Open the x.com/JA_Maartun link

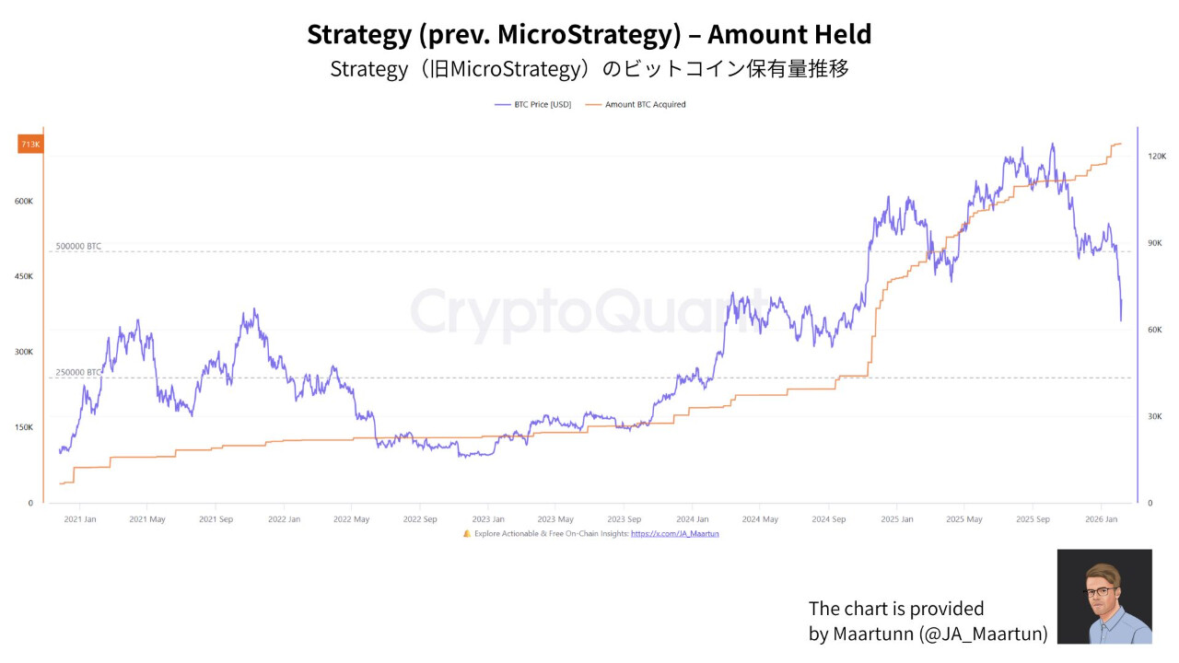[674, 533]
